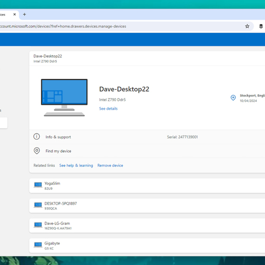Open a new browser tab
Viewport: 265px width, 265px height.
pos(24,14)
